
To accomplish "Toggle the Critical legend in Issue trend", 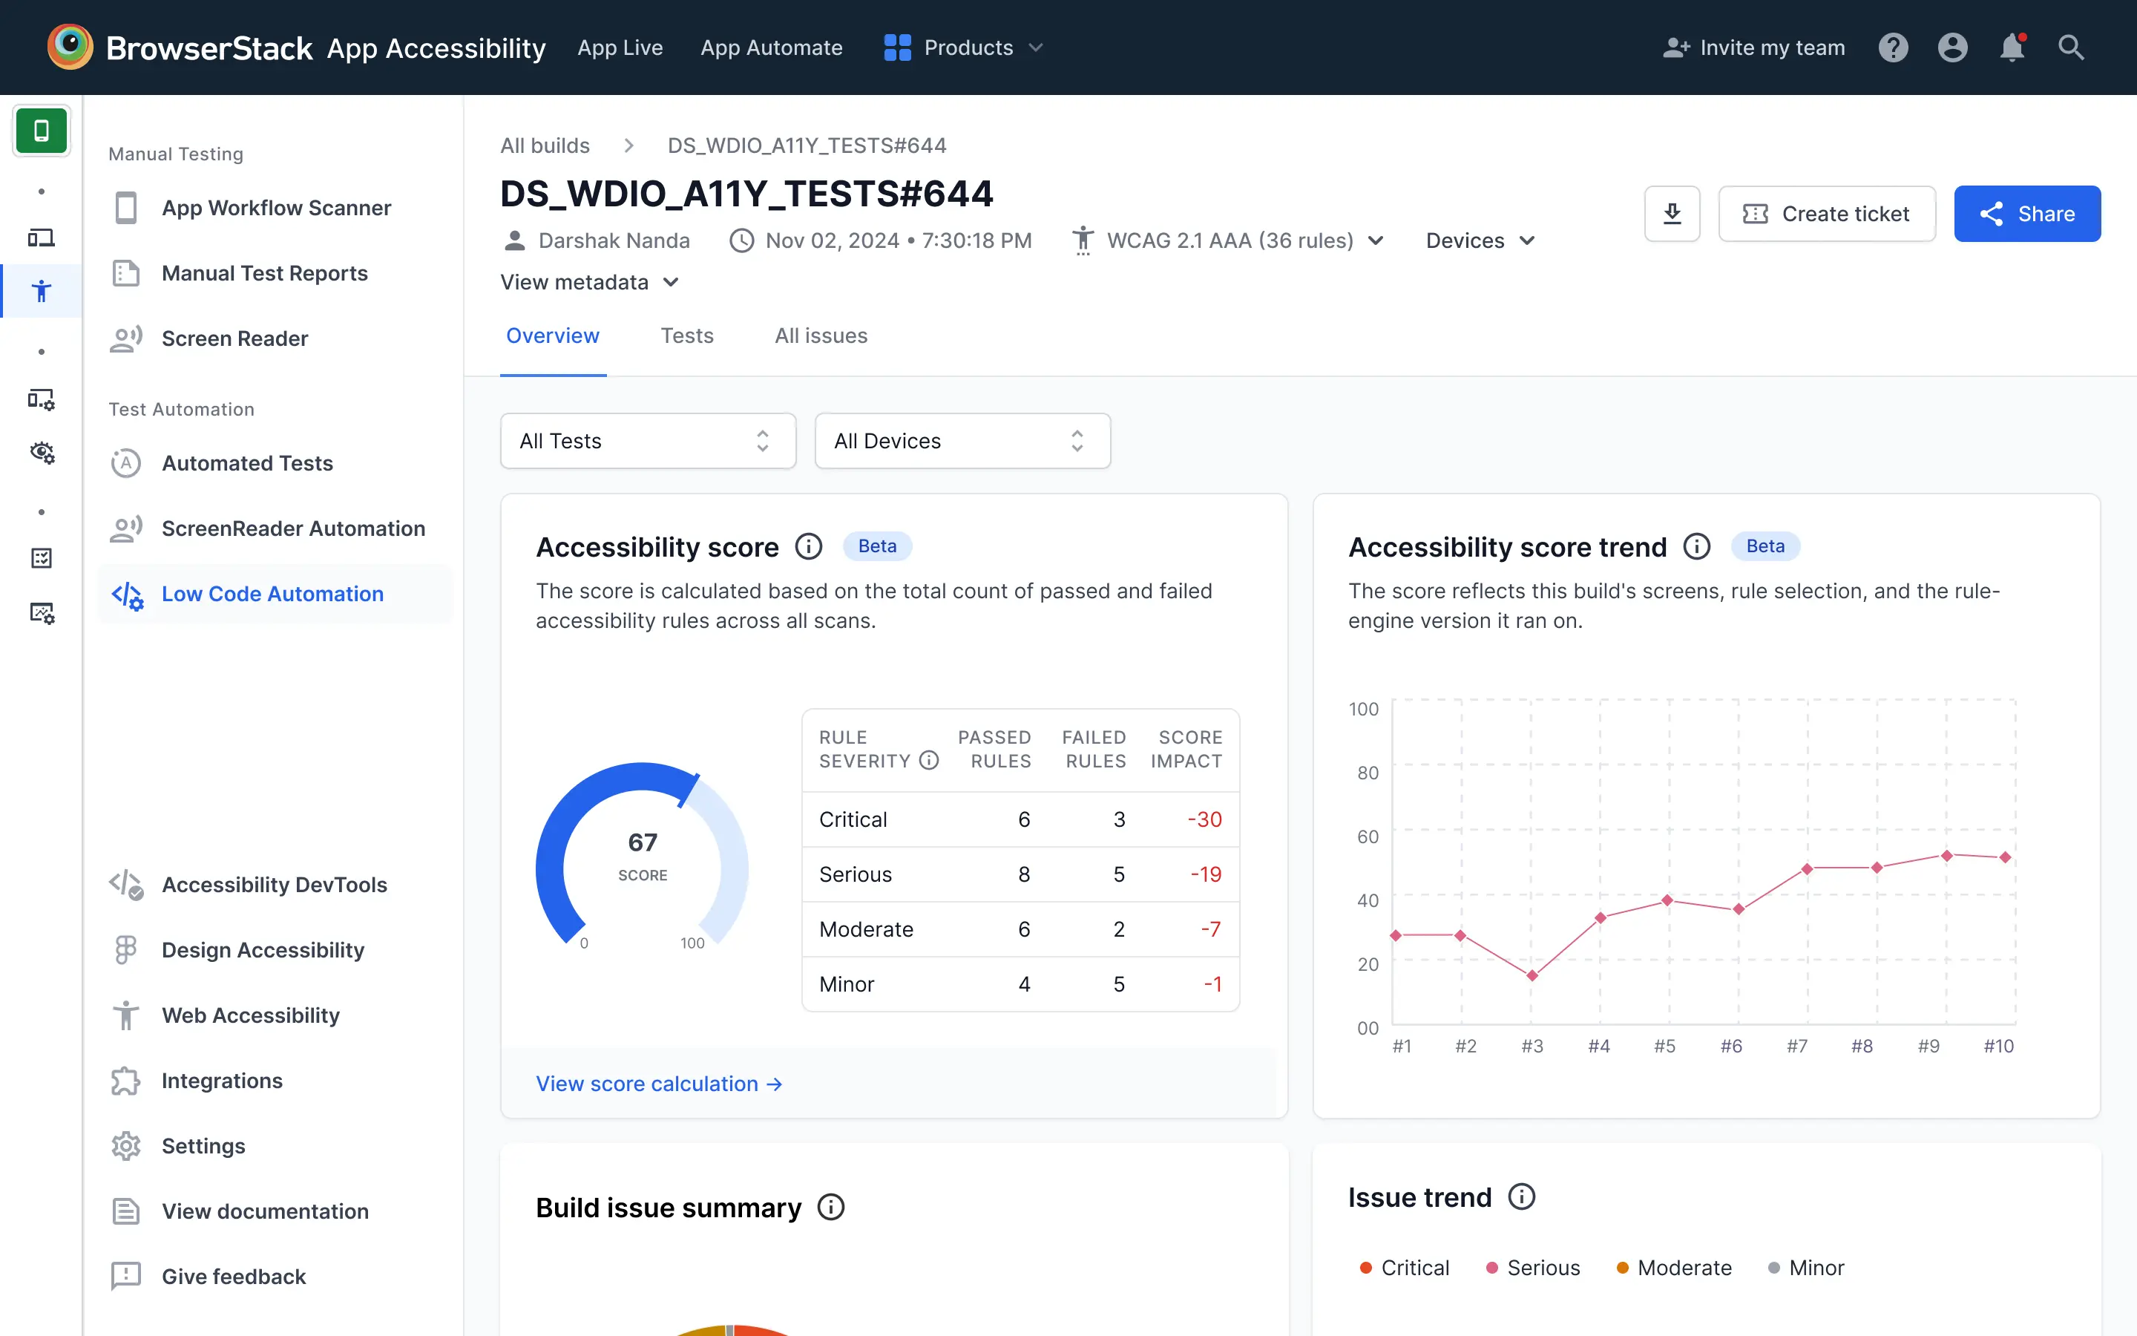I will tap(1405, 1268).
